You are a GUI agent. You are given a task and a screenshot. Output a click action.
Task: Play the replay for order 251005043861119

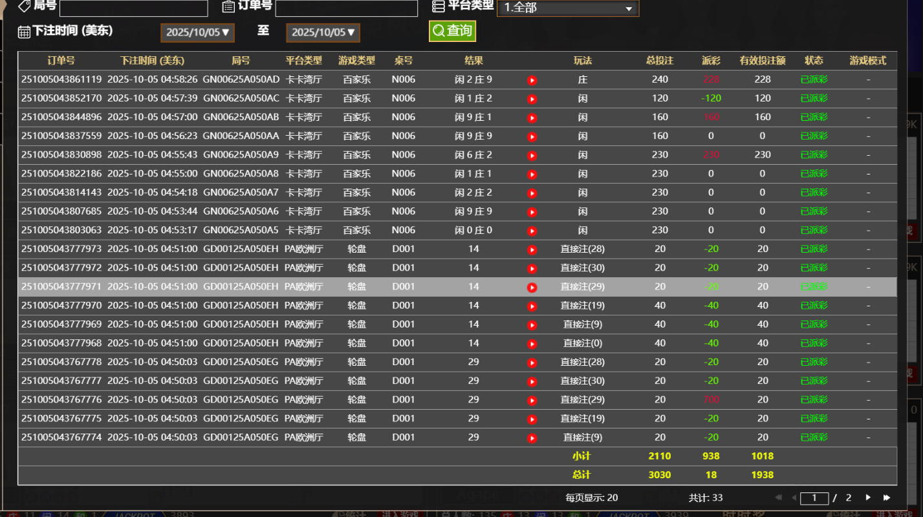[x=532, y=79]
